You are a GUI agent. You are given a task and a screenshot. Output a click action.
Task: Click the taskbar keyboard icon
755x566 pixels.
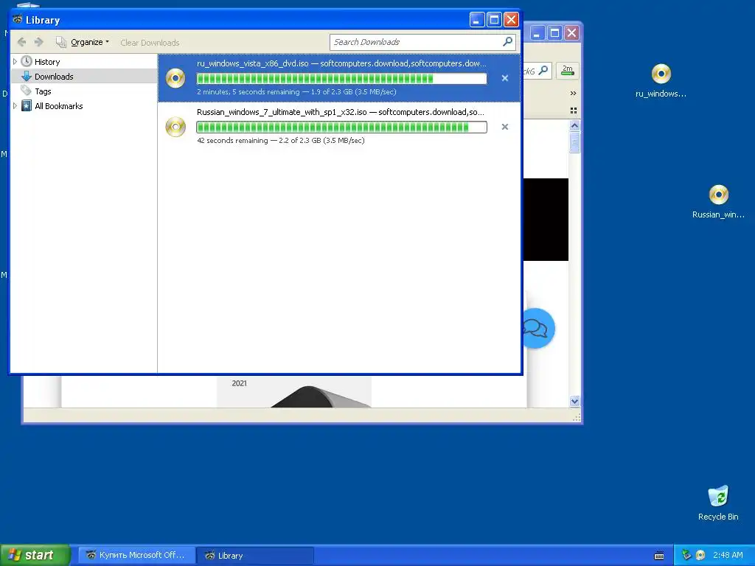click(659, 556)
